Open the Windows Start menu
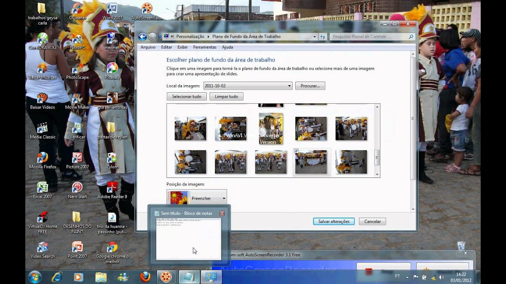The width and height of the screenshot is (506, 284). click(35, 277)
